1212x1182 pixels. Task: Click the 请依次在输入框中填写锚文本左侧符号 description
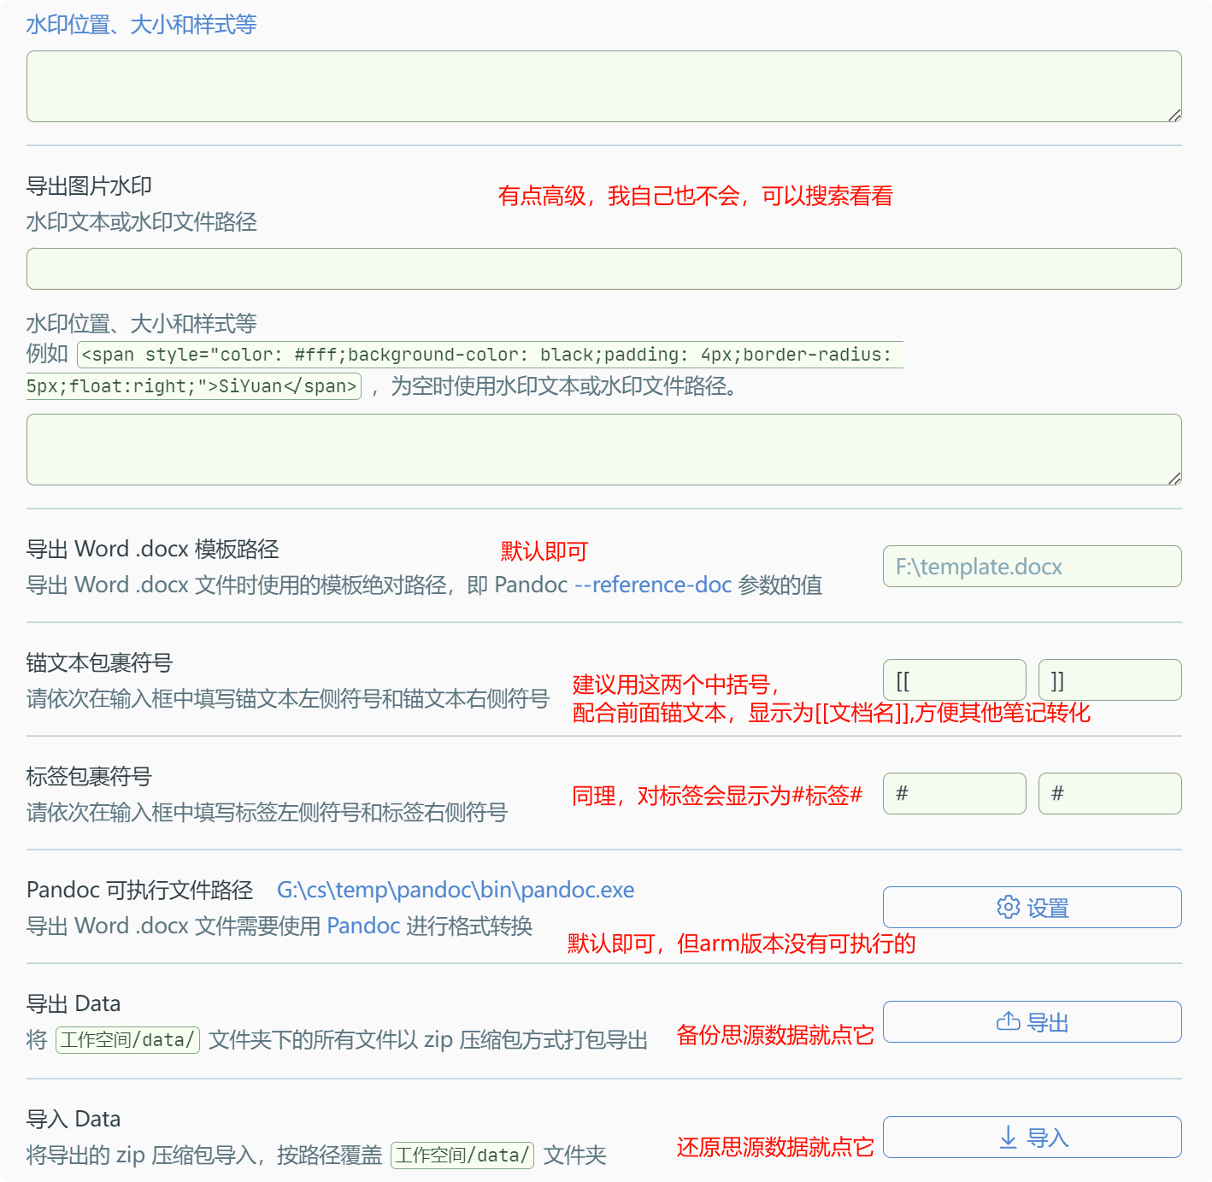[288, 698]
